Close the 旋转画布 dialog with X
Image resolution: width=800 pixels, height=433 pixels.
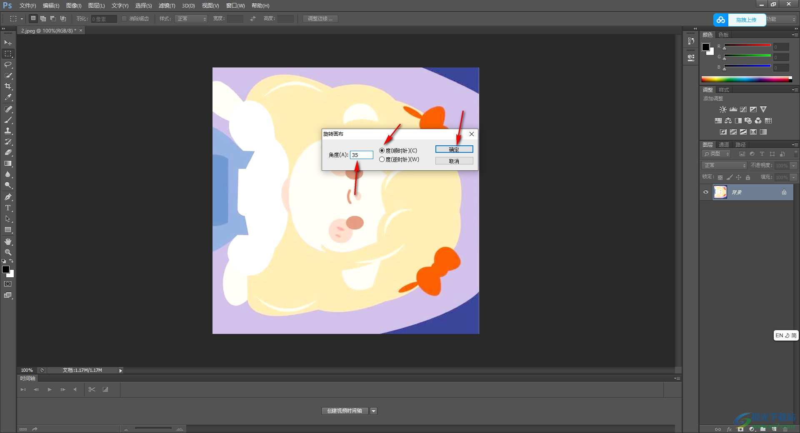point(472,134)
